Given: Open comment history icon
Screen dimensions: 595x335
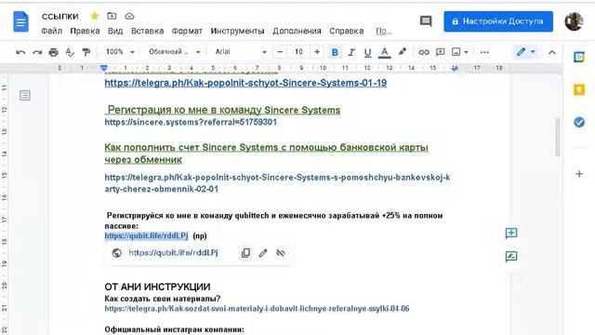Looking at the screenshot, I should point(426,20).
